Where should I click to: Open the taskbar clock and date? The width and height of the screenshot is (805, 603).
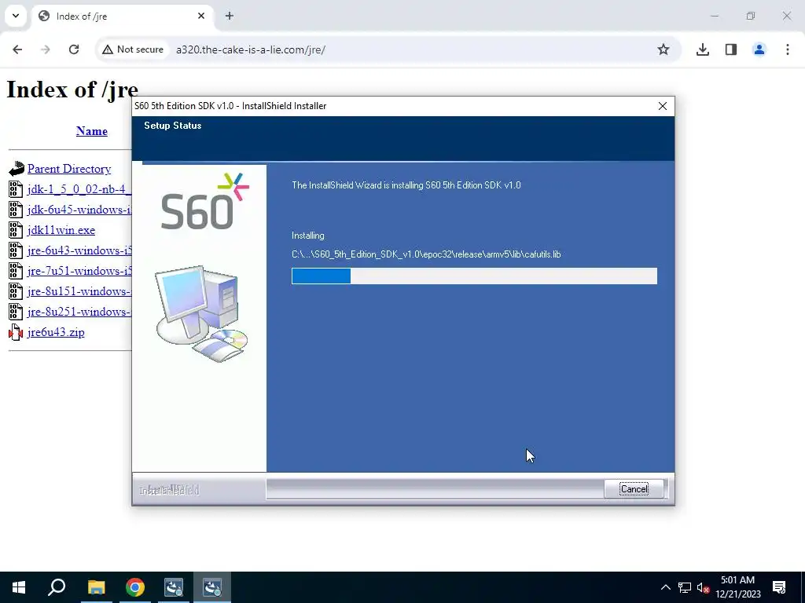(738, 587)
